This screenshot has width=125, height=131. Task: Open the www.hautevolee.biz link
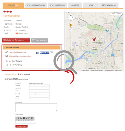pos(18,52)
